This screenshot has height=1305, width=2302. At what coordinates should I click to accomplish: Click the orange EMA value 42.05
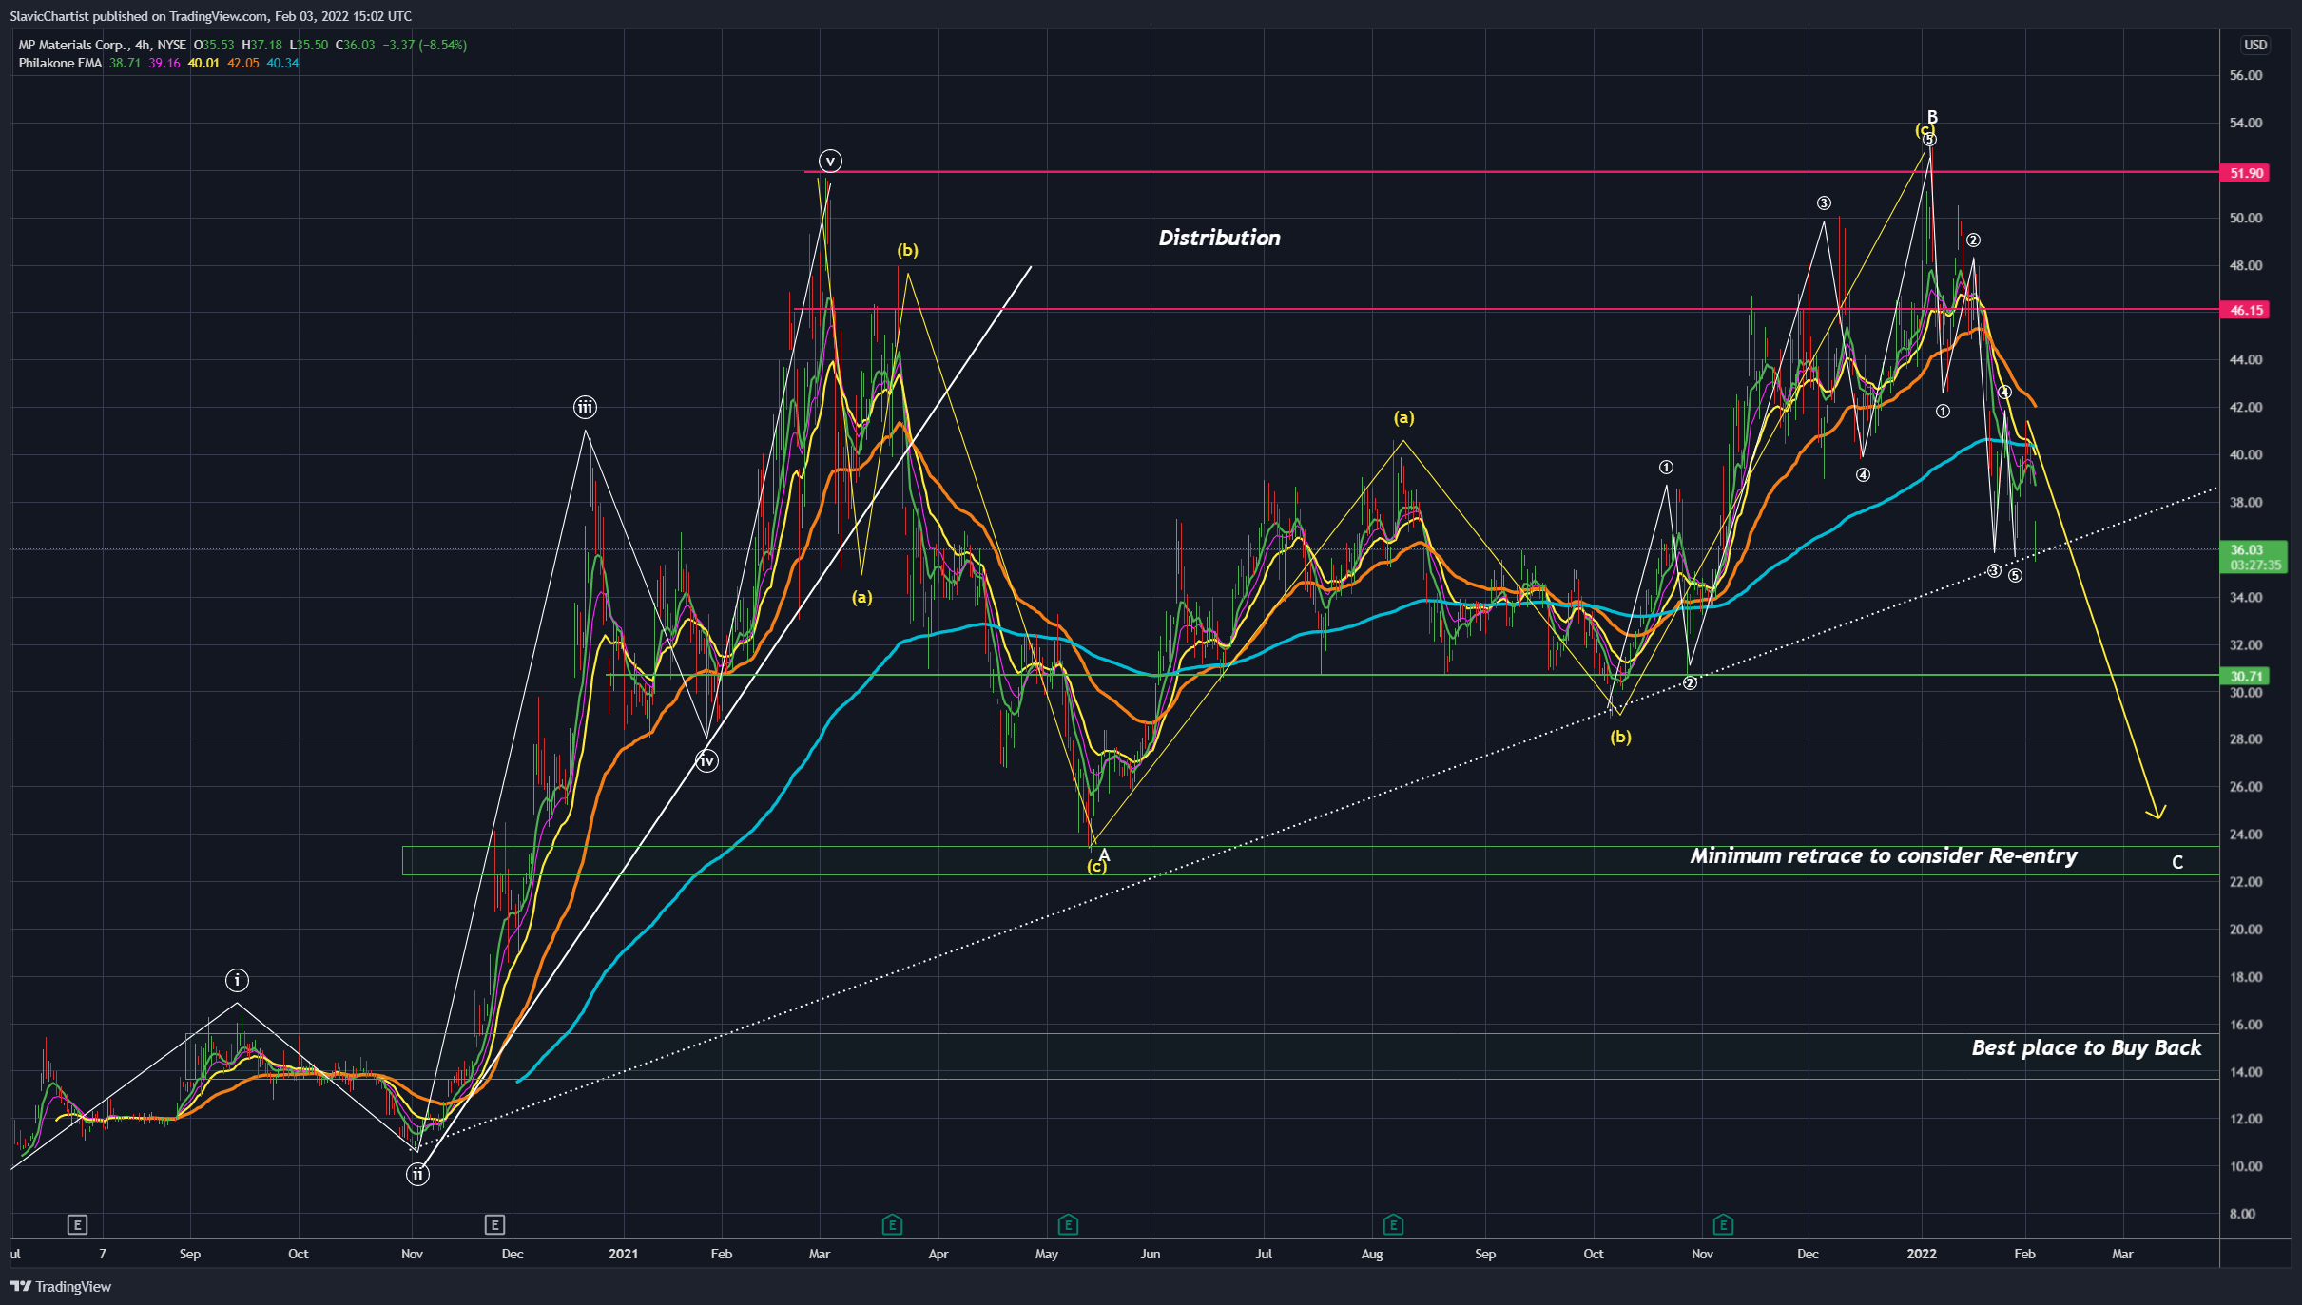pos(242,63)
